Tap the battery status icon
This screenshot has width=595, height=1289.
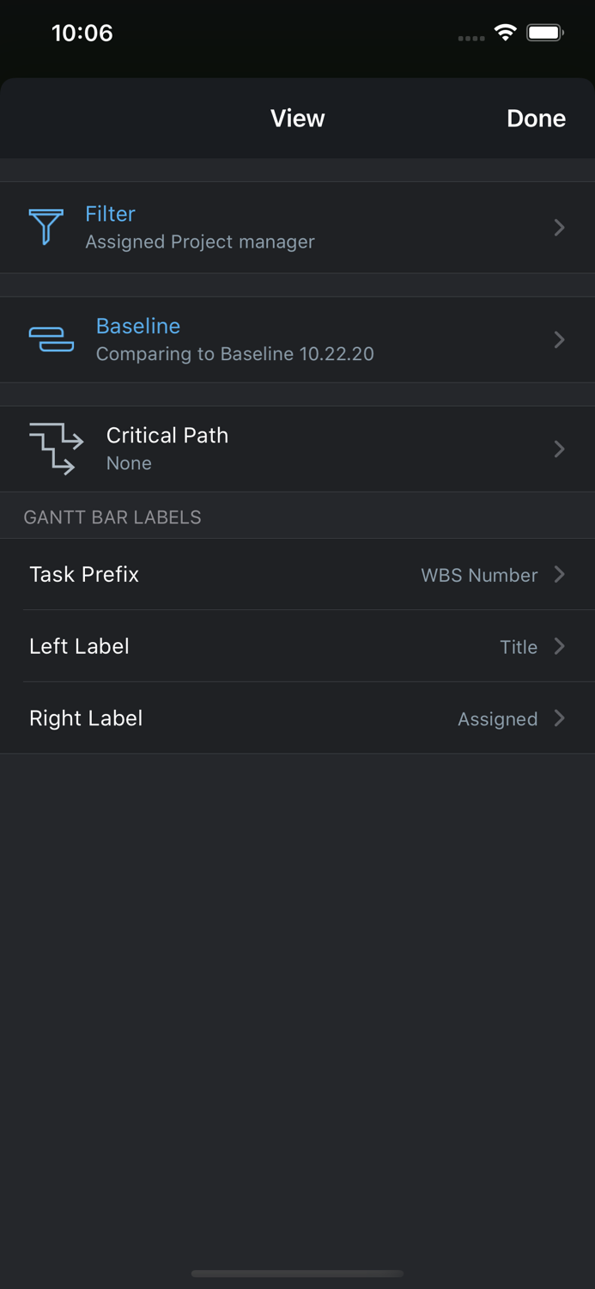[545, 33]
